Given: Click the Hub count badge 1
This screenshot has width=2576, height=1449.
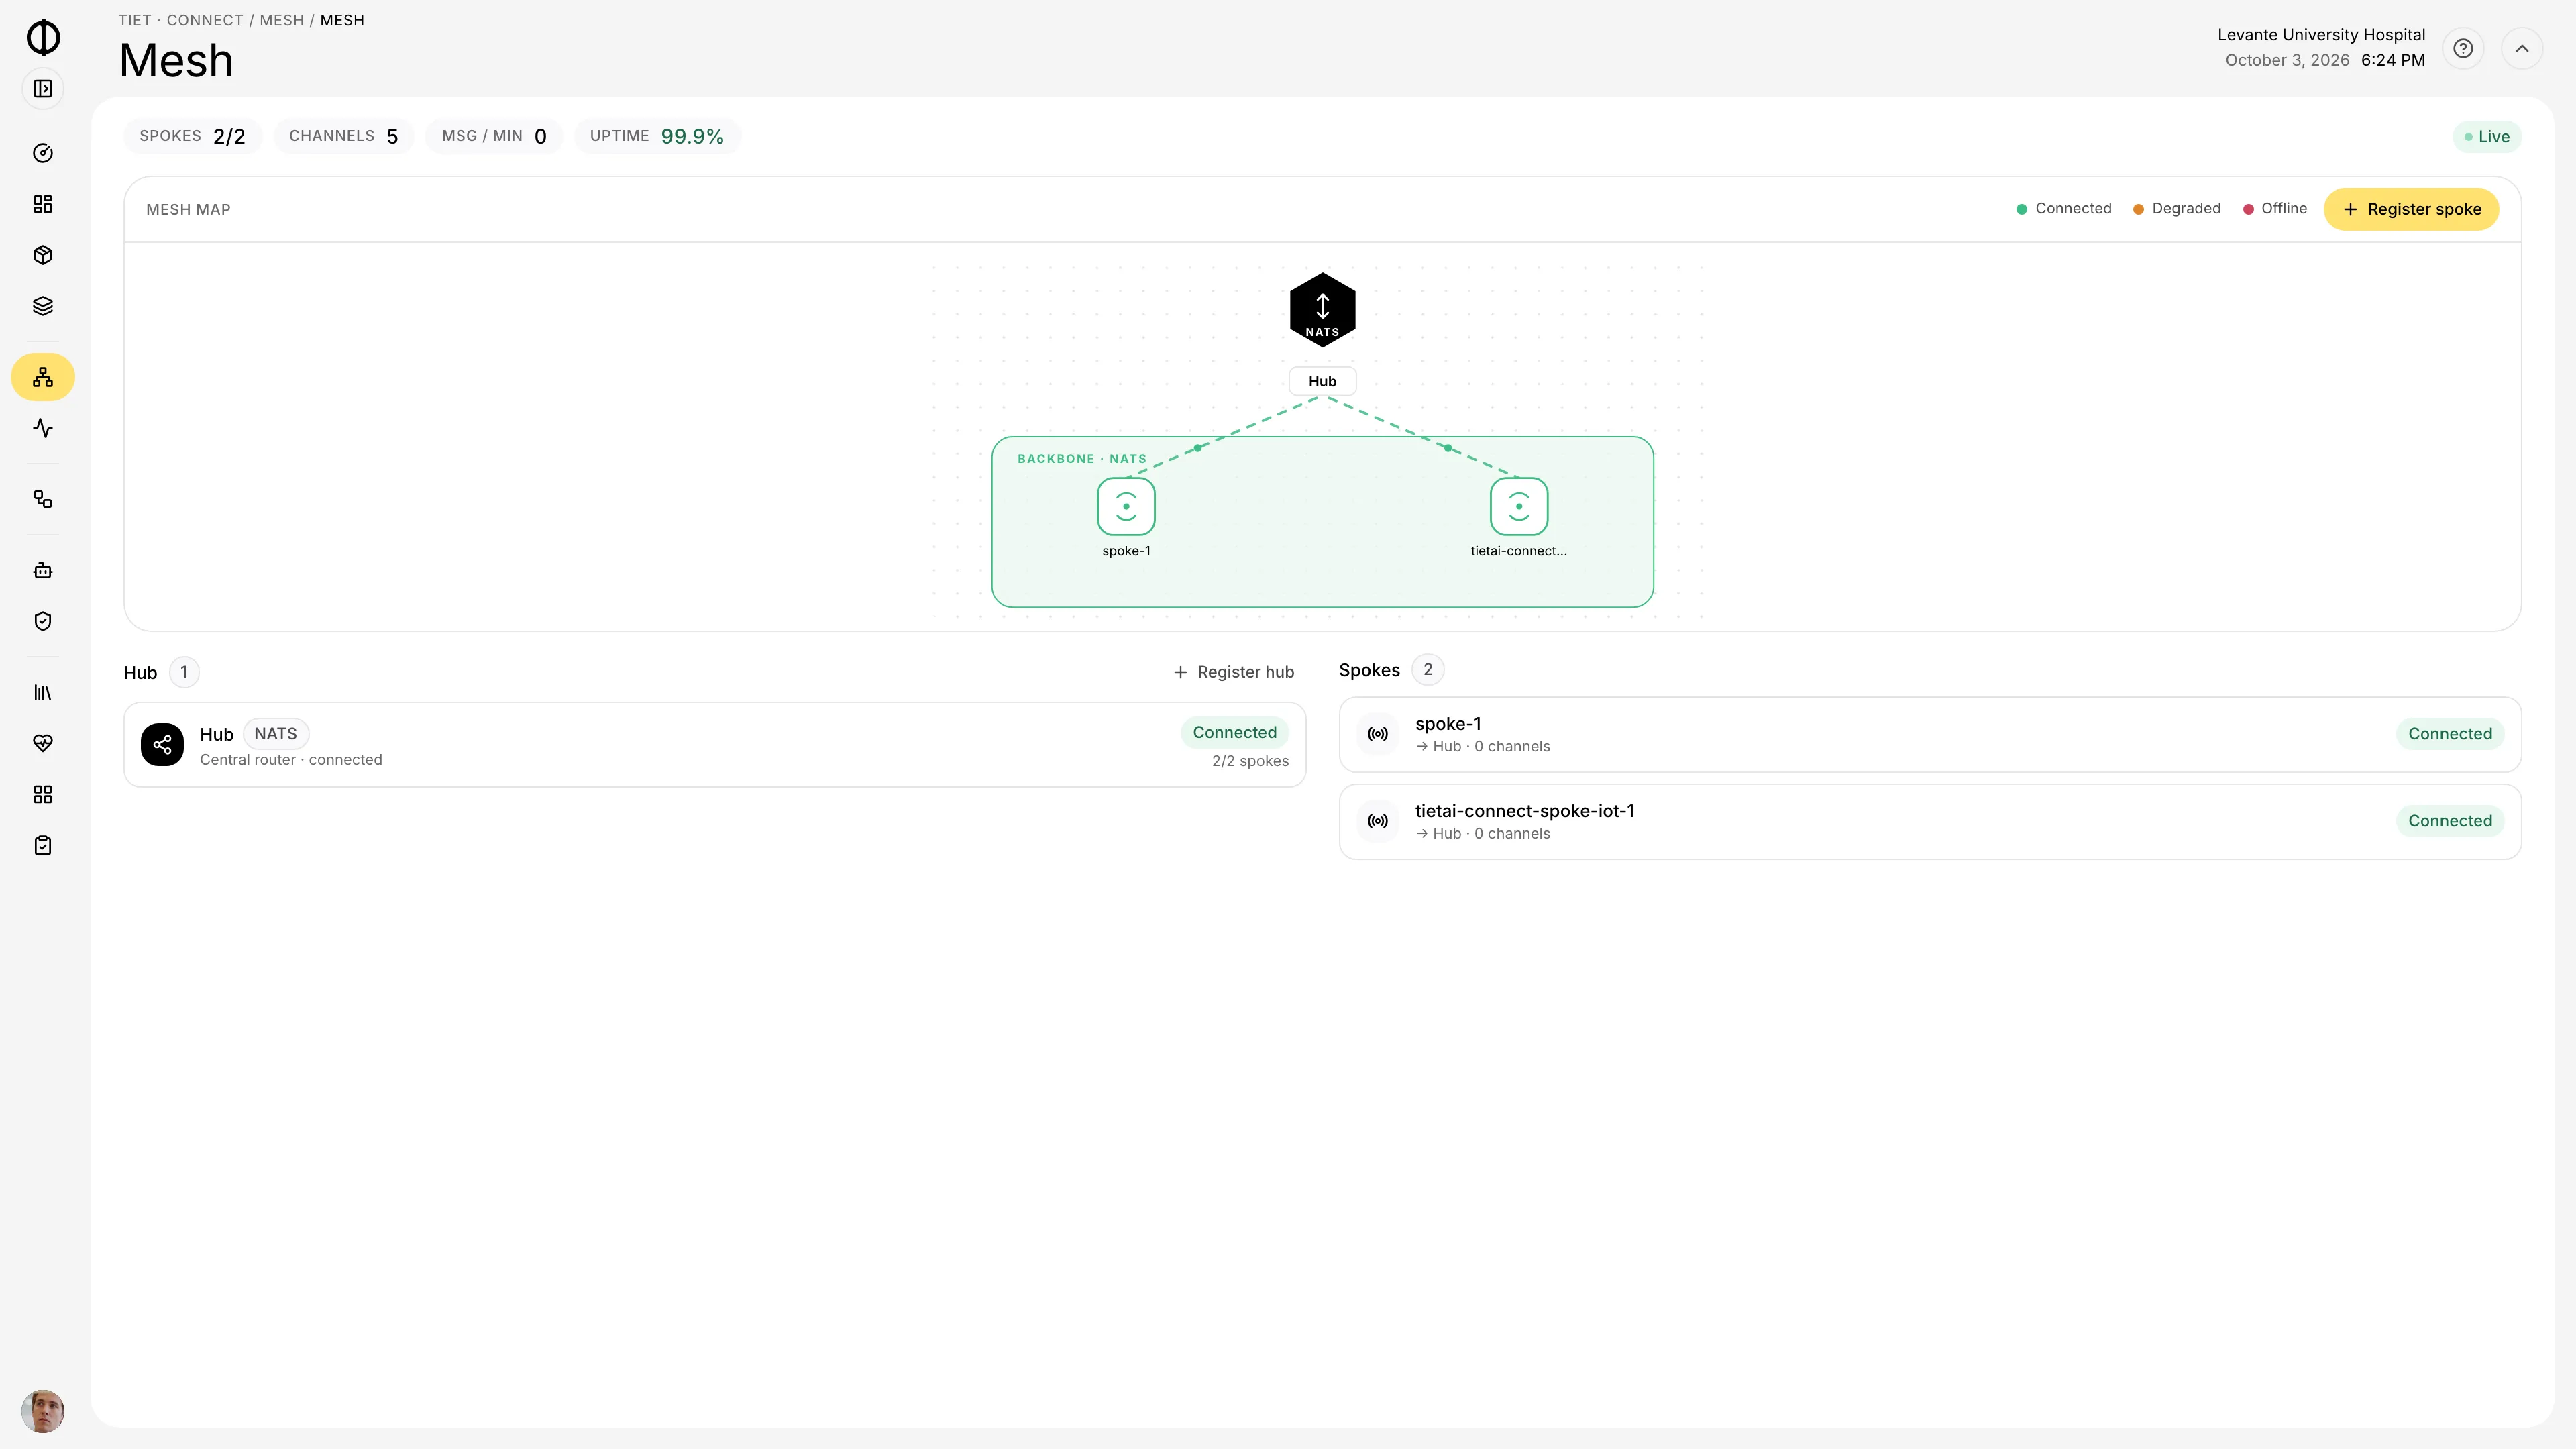Looking at the screenshot, I should click(184, 672).
